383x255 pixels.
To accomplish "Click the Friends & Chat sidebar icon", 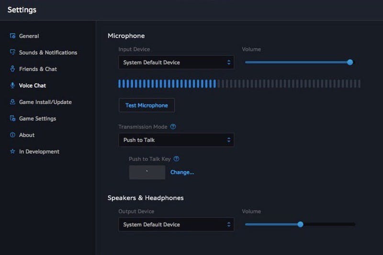I will pyautogui.click(x=13, y=69).
